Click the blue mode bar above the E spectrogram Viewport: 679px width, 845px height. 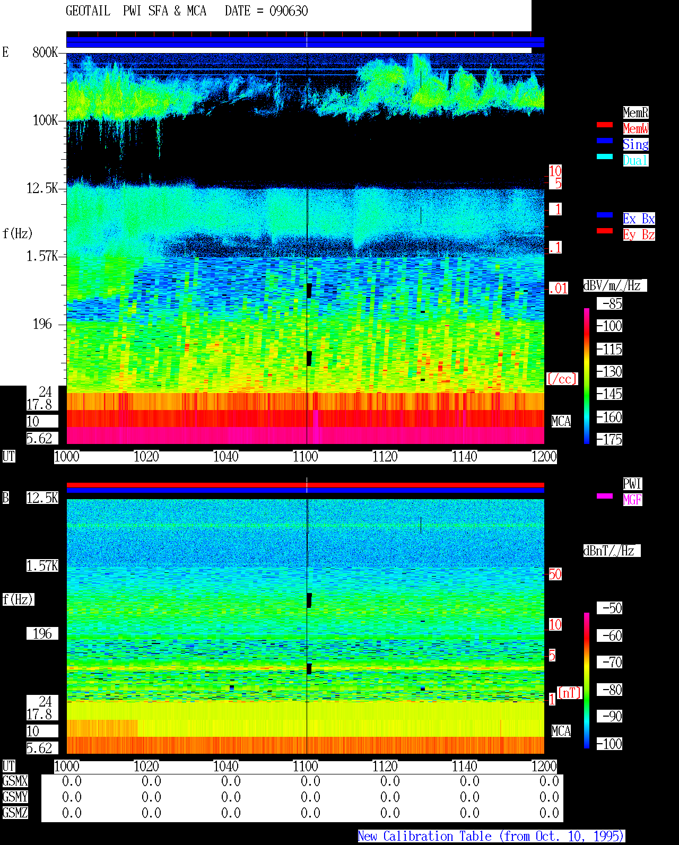coord(305,42)
